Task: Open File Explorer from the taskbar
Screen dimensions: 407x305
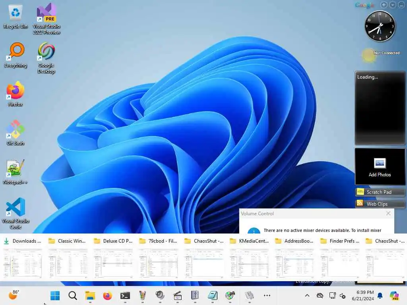Action: pyautogui.click(x=90, y=295)
